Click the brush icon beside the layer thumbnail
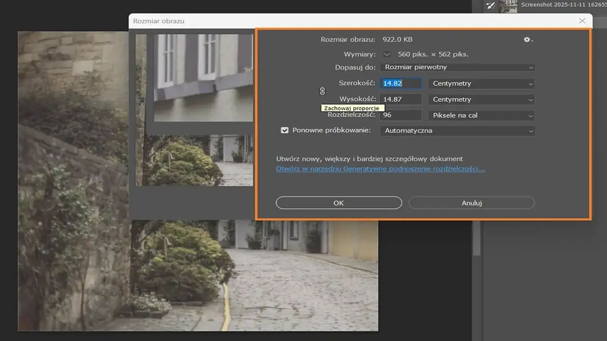This screenshot has width=607, height=341. [490, 6]
